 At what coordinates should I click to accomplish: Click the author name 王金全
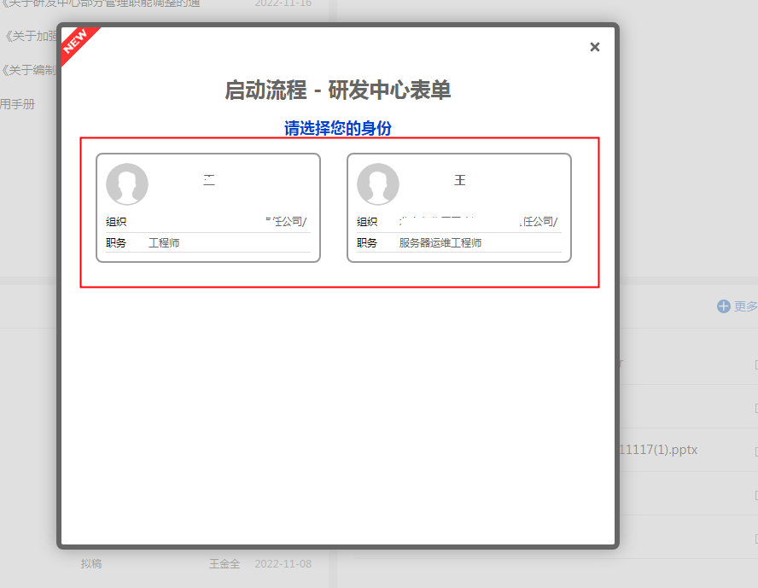pyautogui.click(x=224, y=563)
